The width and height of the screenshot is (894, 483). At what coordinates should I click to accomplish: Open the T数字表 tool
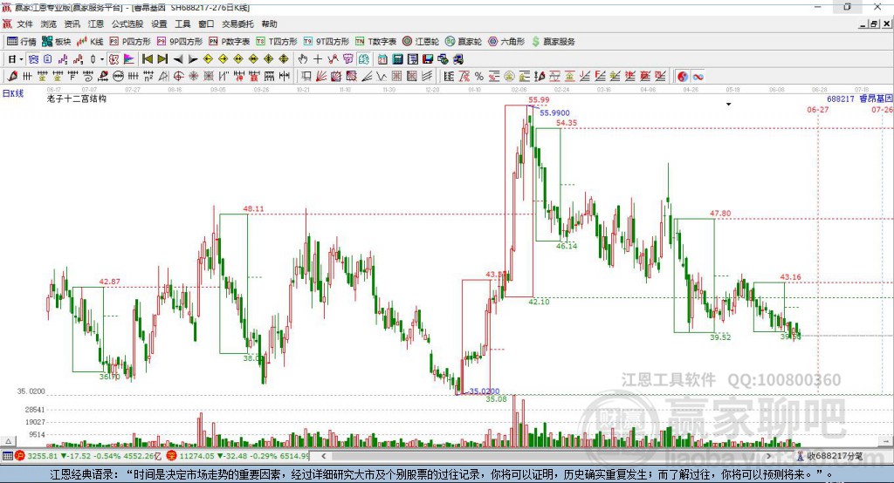coord(375,42)
